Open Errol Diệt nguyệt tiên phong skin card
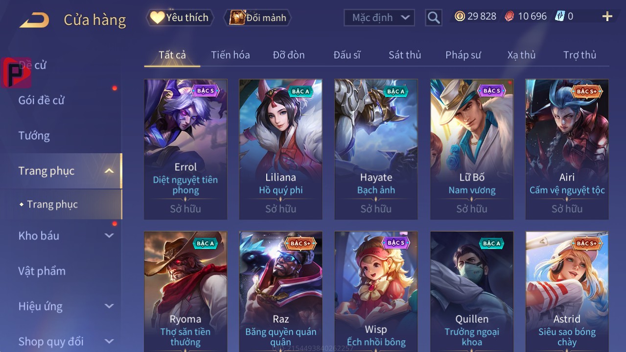 185,149
